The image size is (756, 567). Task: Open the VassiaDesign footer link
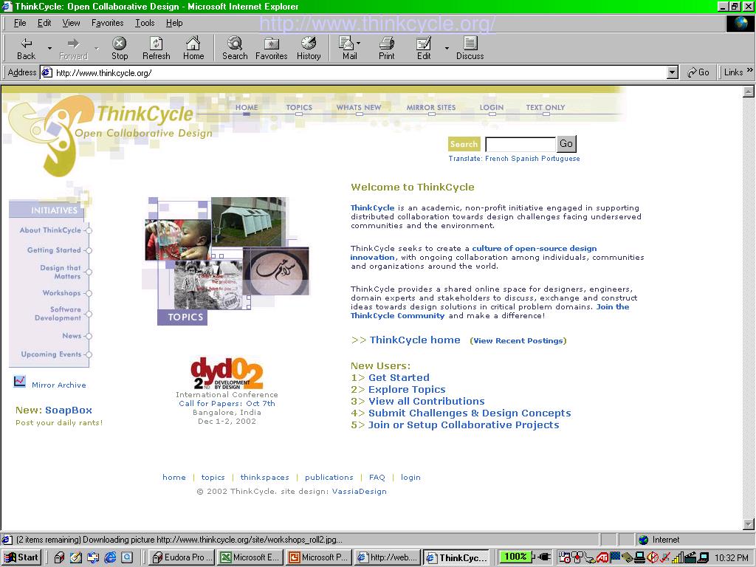pyautogui.click(x=360, y=491)
